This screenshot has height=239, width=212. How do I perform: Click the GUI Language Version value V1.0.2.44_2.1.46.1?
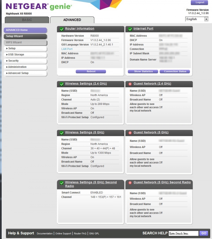click(x=102, y=45)
